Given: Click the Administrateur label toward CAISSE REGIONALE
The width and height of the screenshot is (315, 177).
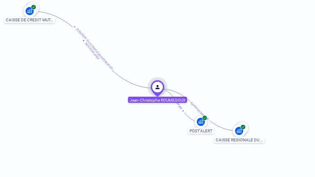Looking at the screenshot, I should coord(197,109).
